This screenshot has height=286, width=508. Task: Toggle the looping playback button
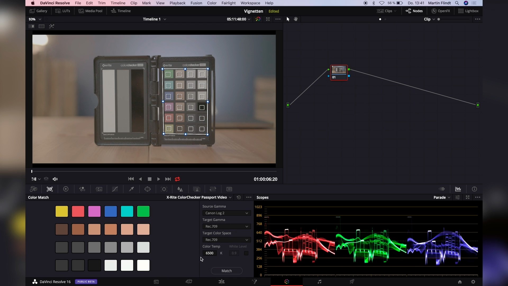tap(177, 179)
